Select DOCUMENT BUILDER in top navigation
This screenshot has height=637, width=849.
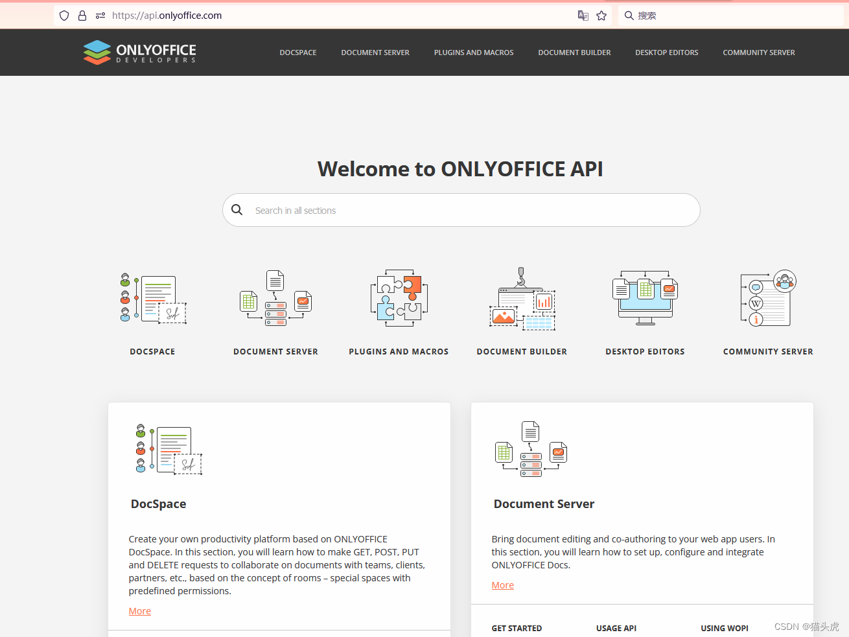(574, 52)
